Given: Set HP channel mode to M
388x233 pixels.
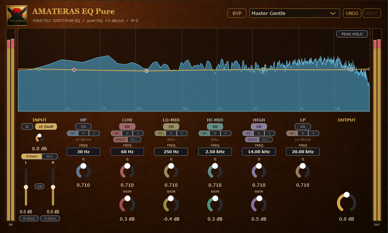Looking at the screenshot, I should (83, 133).
